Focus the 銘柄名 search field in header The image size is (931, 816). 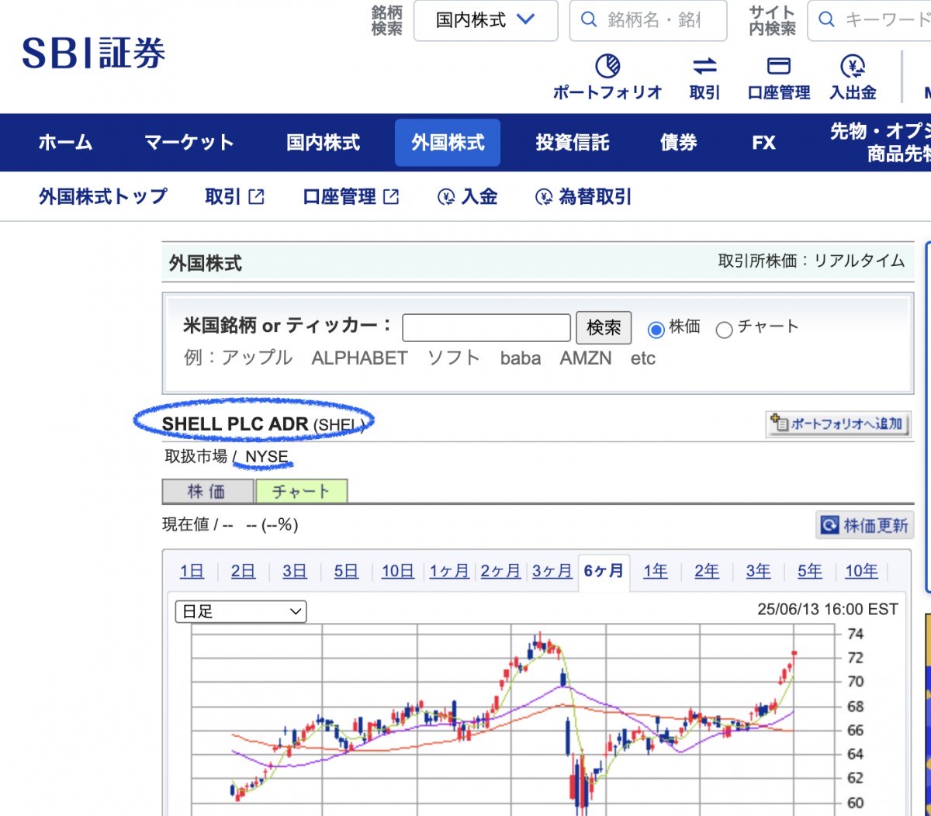[x=649, y=20]
